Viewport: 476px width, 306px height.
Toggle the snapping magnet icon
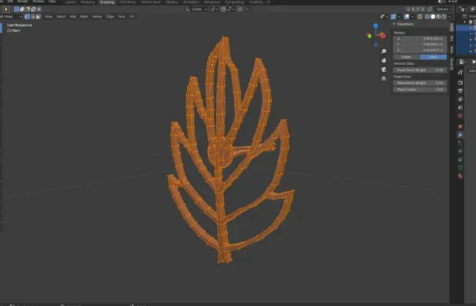pyautogui.click(x=223, y=9)
